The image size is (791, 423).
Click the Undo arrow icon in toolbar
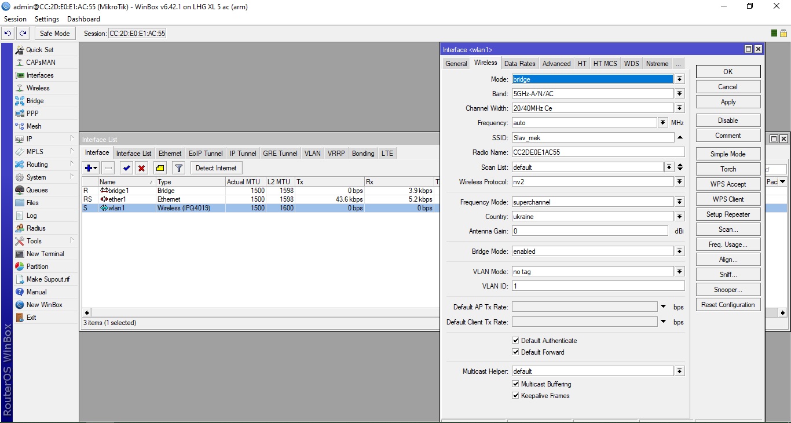8,34
